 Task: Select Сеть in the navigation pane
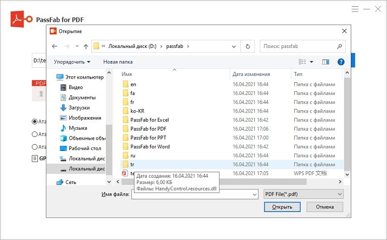[66, 182]
